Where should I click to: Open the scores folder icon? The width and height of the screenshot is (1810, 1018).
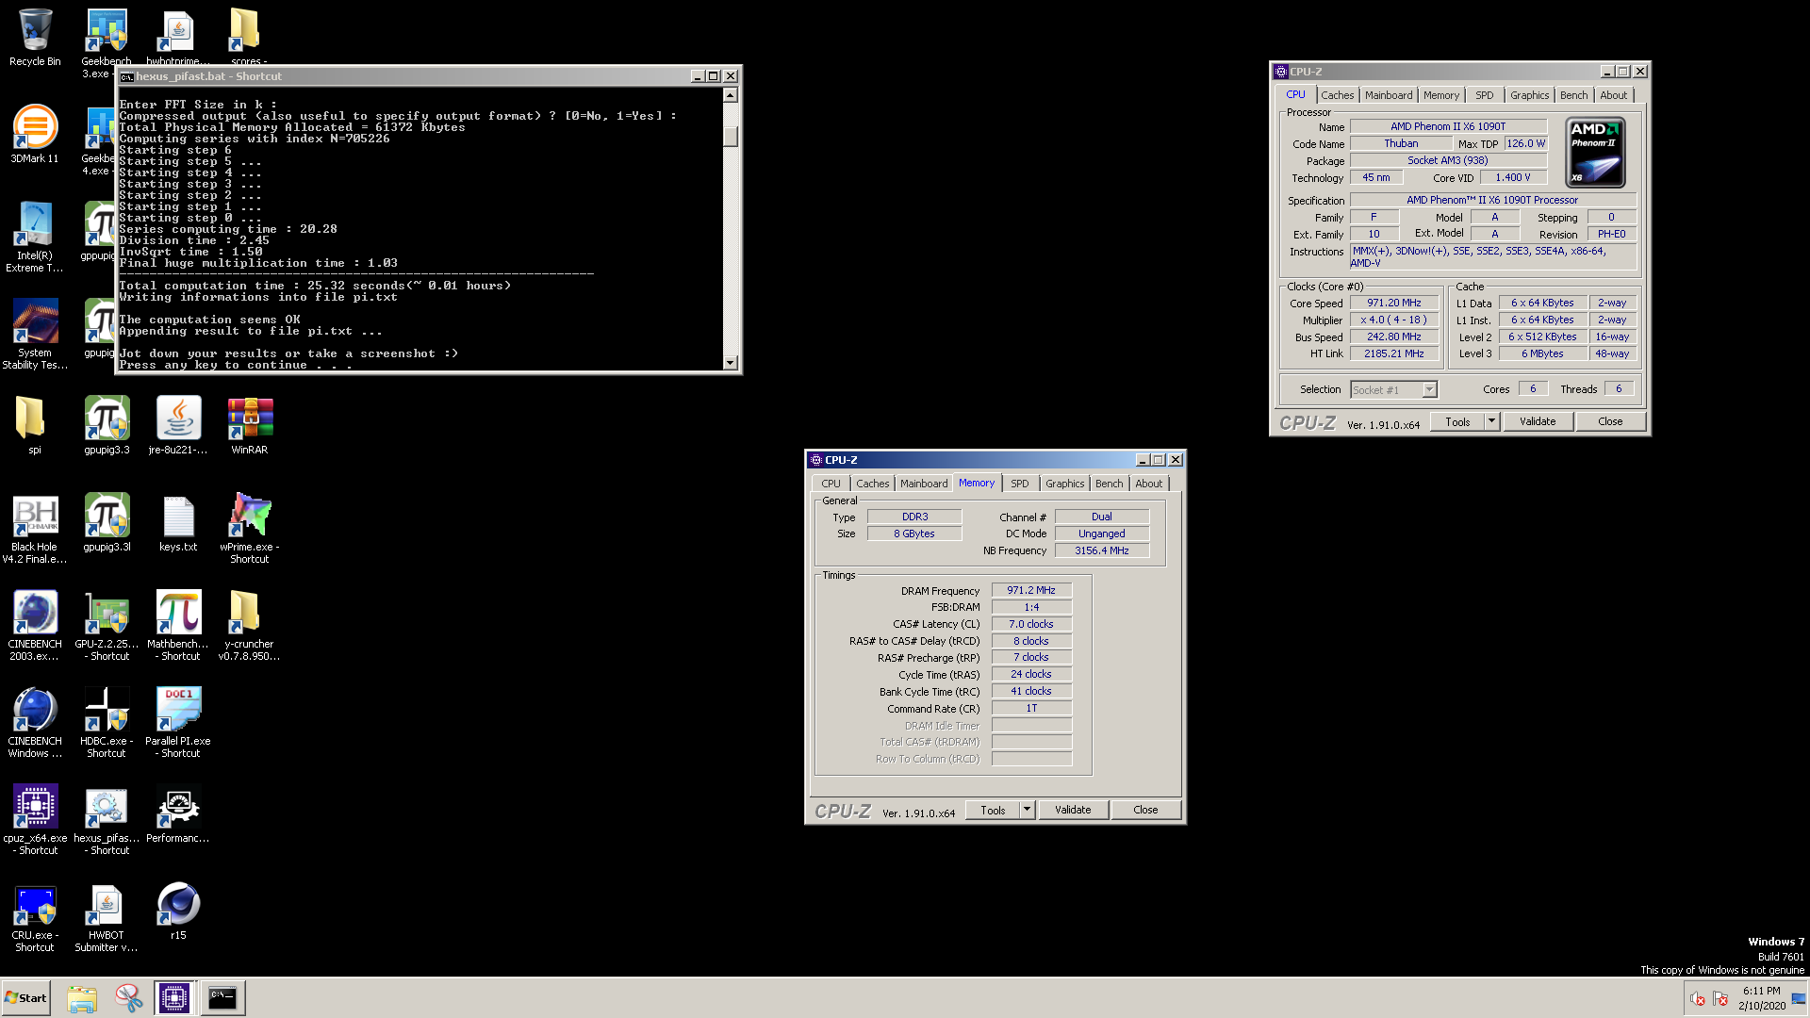pyautogui.click(x=247, y=38)
